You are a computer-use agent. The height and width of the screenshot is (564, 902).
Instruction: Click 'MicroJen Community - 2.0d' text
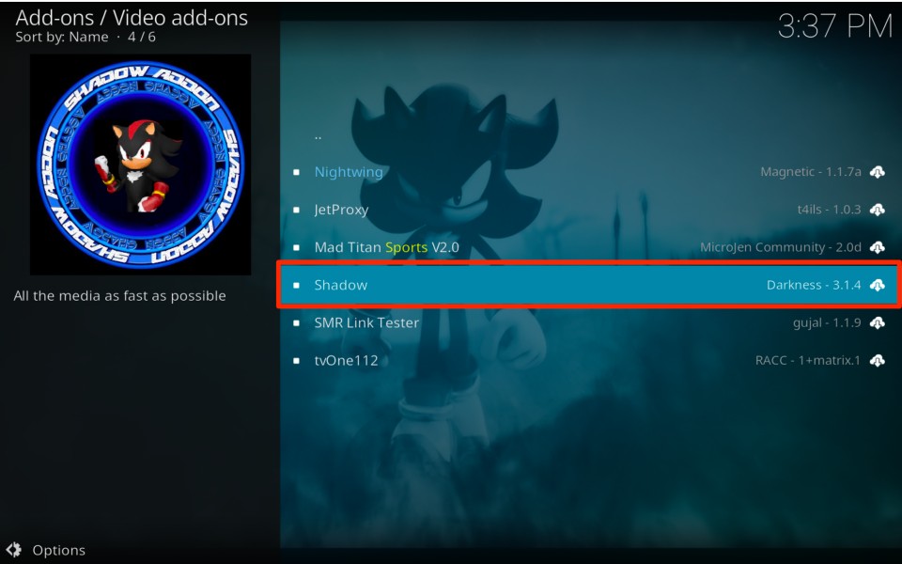tap(781, 247)
